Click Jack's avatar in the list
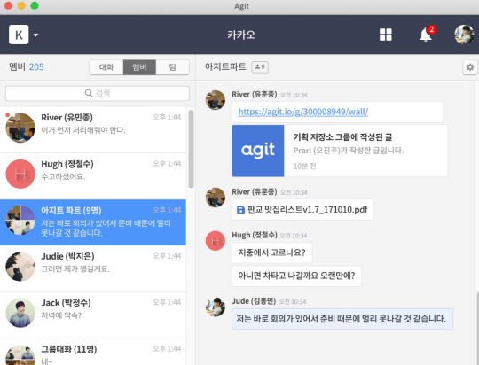 click(x=20, y=313)
